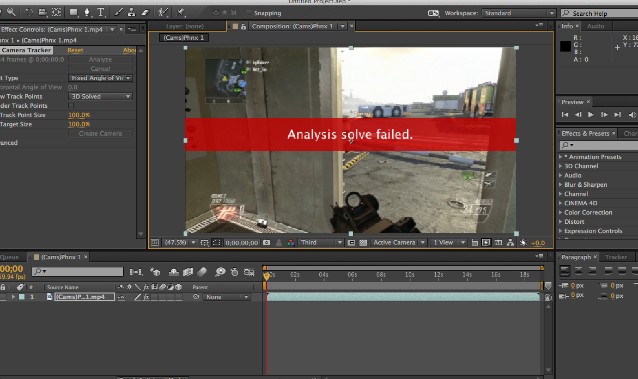Show channel and color management settings
This screenshot has height=379, width=638.
tap(290, 242)
